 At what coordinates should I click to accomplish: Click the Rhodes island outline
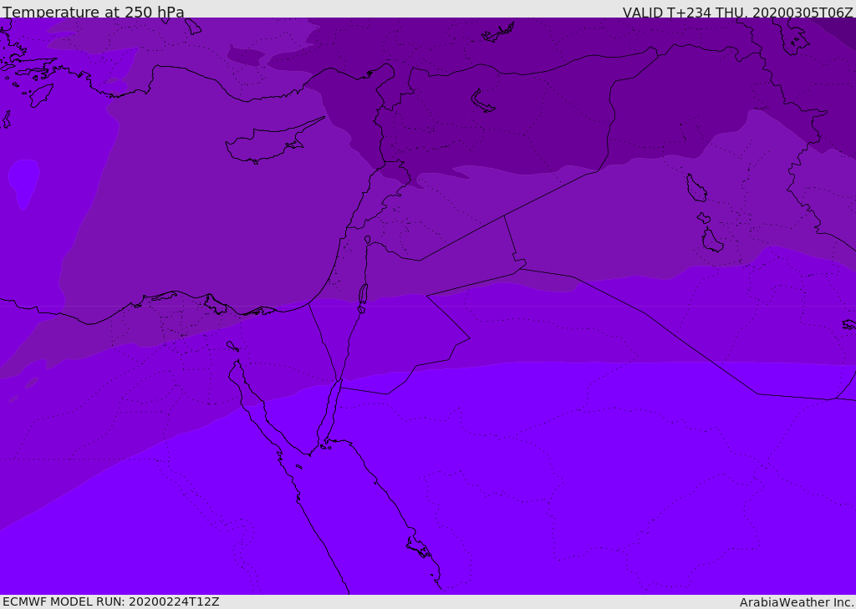41,95
